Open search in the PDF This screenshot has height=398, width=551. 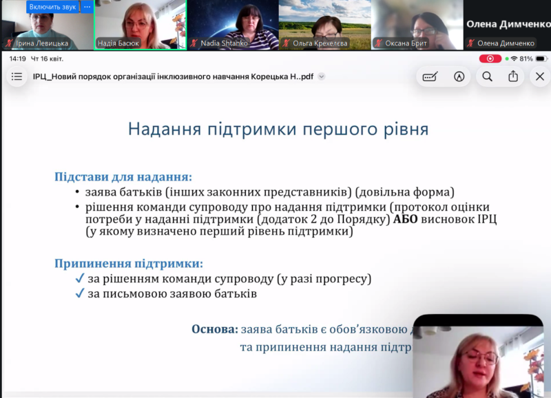pos(487,76)
